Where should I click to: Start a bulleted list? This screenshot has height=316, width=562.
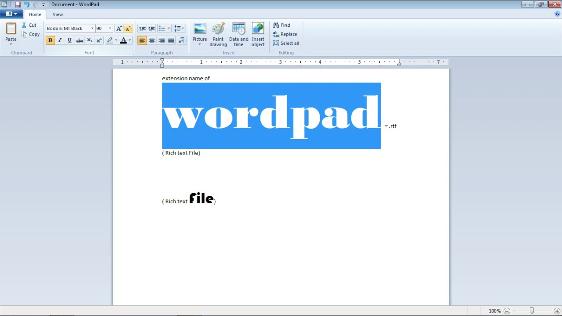click(162, 29)
